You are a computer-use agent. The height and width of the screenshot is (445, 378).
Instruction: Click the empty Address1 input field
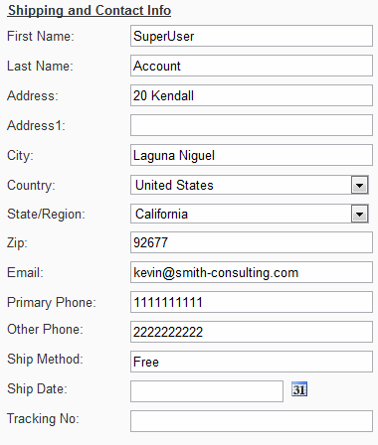tap(252, 125)
